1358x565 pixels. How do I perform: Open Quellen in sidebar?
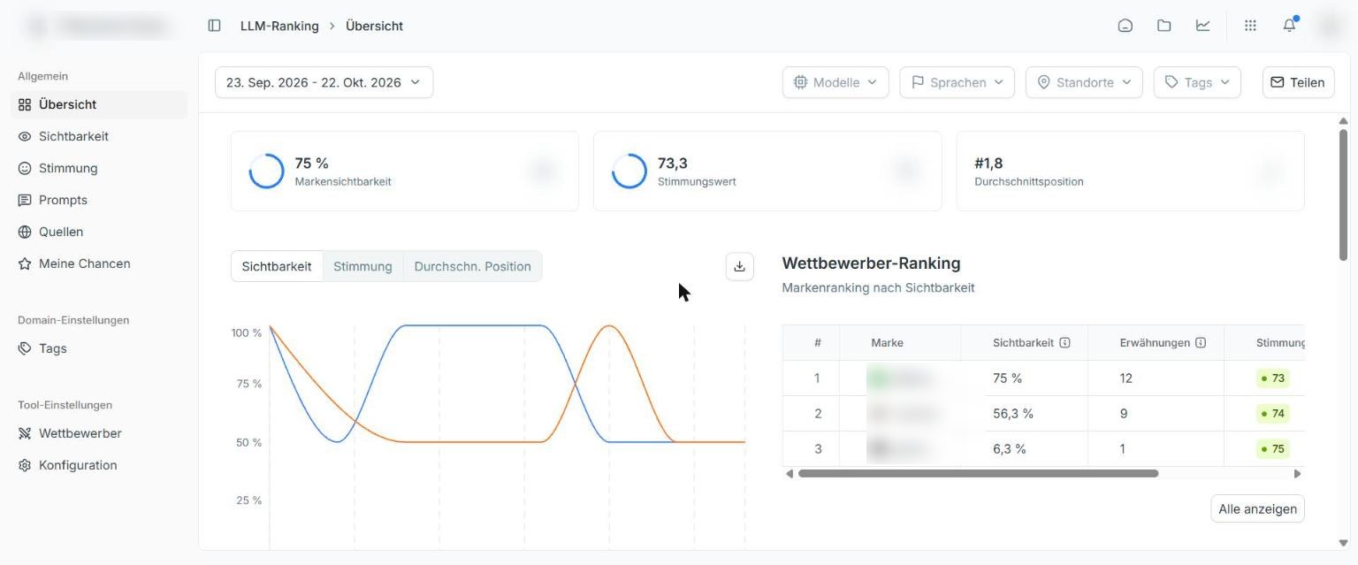coord(99,232)
